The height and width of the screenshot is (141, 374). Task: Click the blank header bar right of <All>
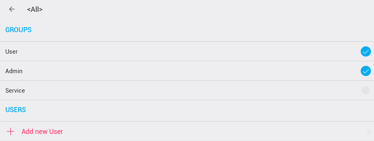tap(206, 9)
